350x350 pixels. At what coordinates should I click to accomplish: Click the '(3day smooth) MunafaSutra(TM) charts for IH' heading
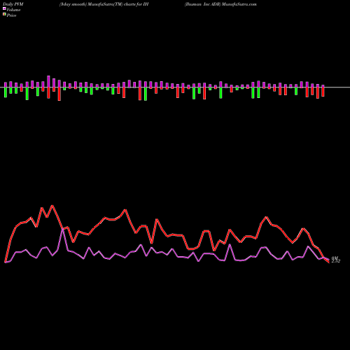104,4
